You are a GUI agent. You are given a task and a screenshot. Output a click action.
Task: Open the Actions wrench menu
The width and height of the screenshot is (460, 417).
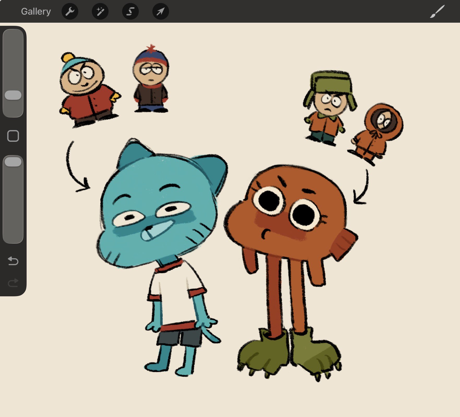click(70, 11)
